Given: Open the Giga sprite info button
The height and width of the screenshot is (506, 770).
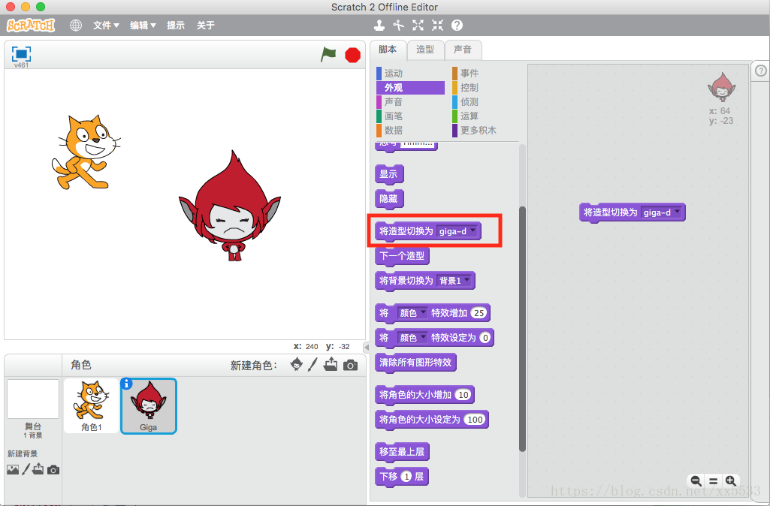Looking at the screenshot, I should tap(126, 384).
